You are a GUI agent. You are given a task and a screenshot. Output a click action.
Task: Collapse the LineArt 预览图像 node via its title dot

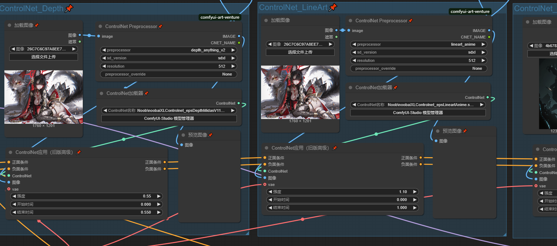point(438,131)
